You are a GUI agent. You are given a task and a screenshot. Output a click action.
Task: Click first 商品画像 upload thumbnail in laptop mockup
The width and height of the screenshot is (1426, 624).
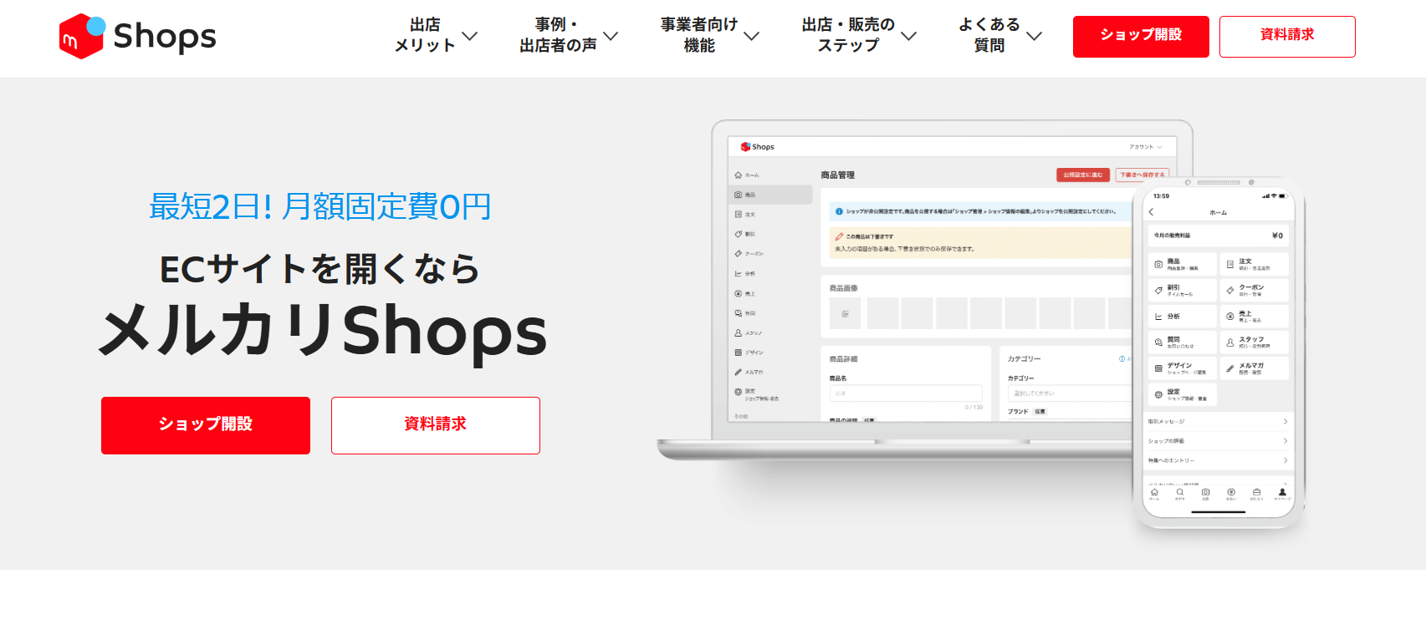point(845,313)
